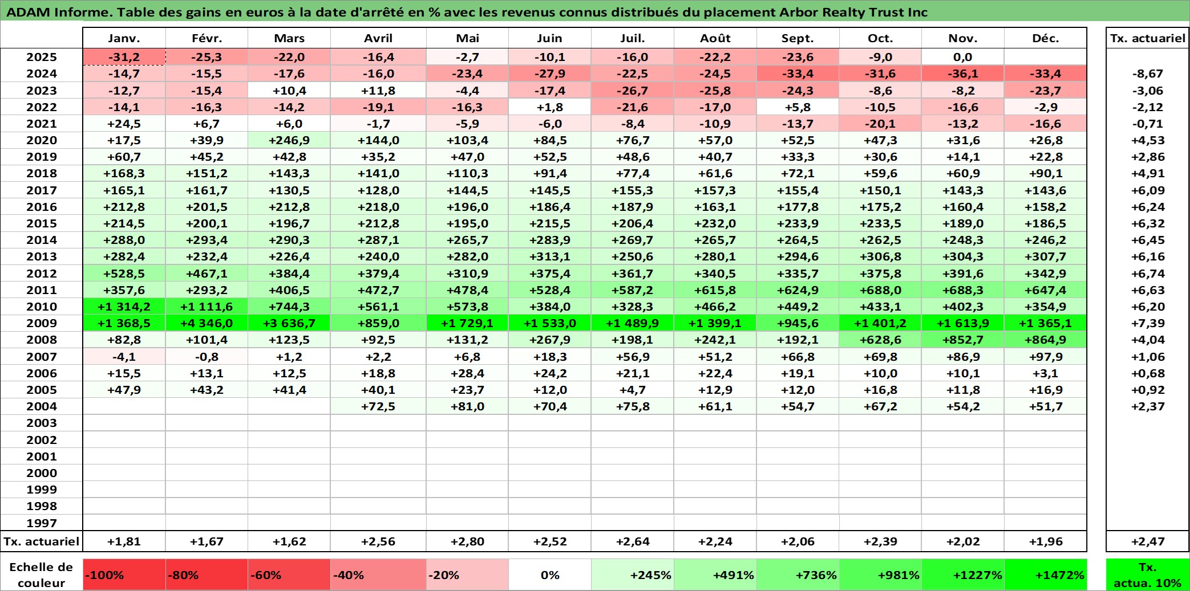The width and height of the screenshot is (1190, 591).
Task: Select the 'Mars' column header
Action: click(289, 38)
